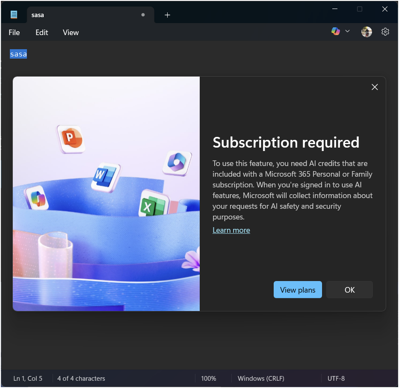Click the selected 'sasa' text in editor
This screenshot has height=388, width=399.
coord(18,54)
